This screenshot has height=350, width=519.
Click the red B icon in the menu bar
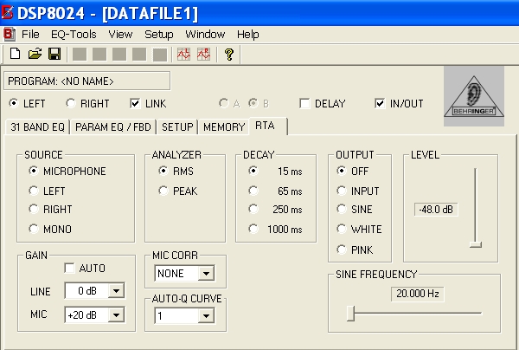(x=10, y=34)
